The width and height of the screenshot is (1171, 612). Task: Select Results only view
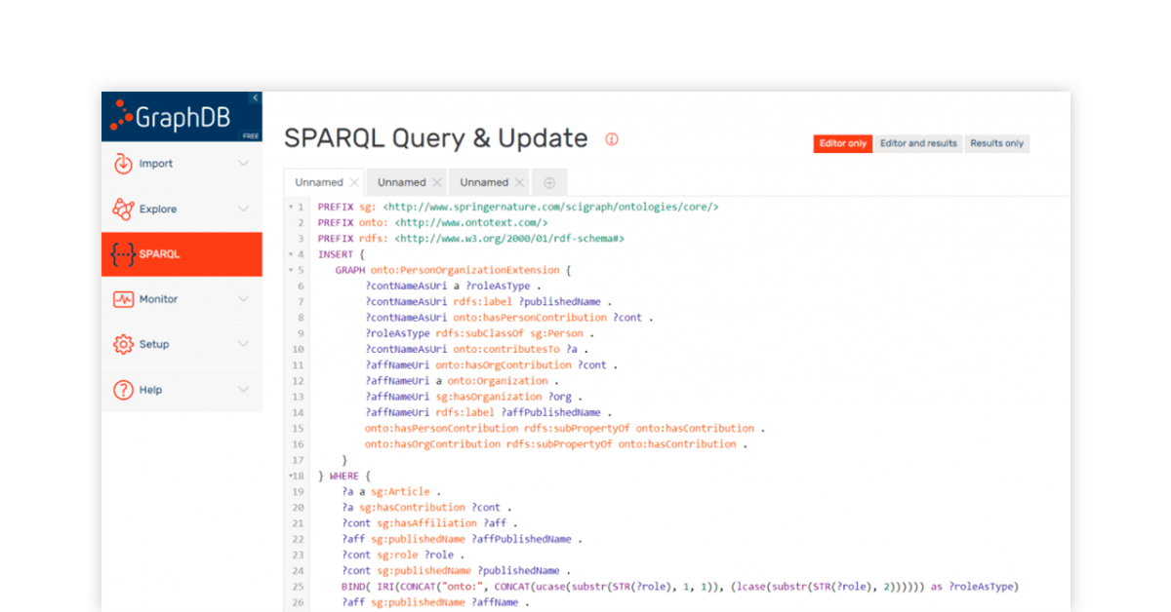click(x=996, y=143)
